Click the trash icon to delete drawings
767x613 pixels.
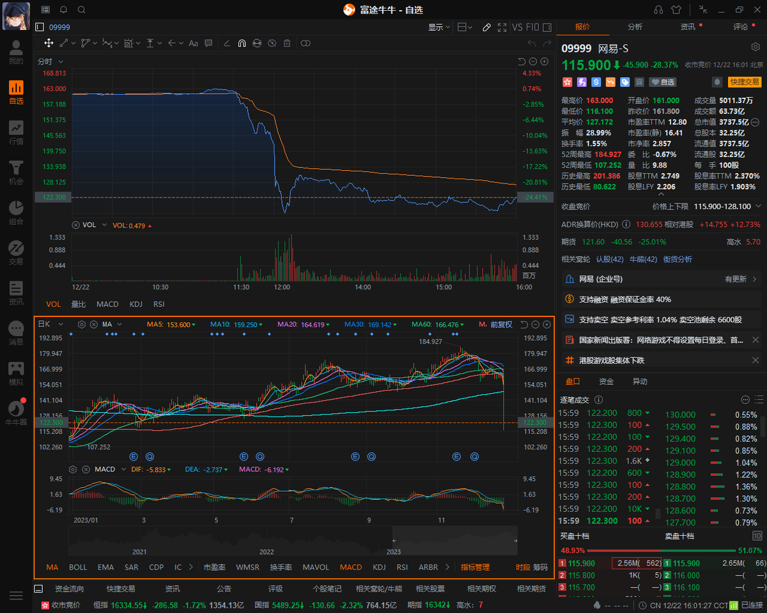tap(287, 43)
